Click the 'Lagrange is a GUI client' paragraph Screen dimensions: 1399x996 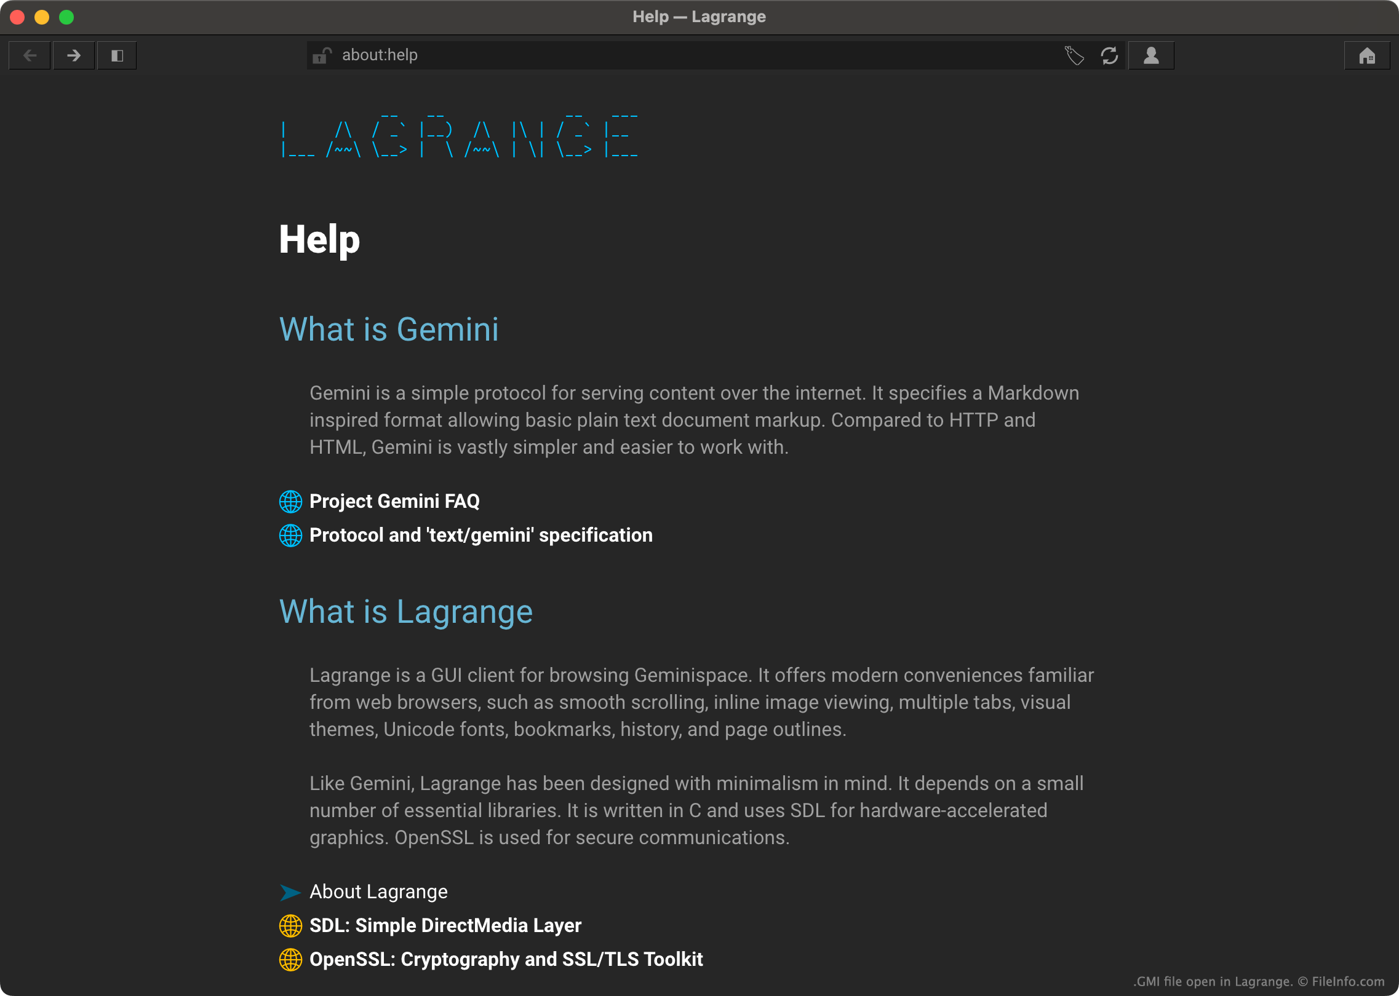tap(701, 702)
